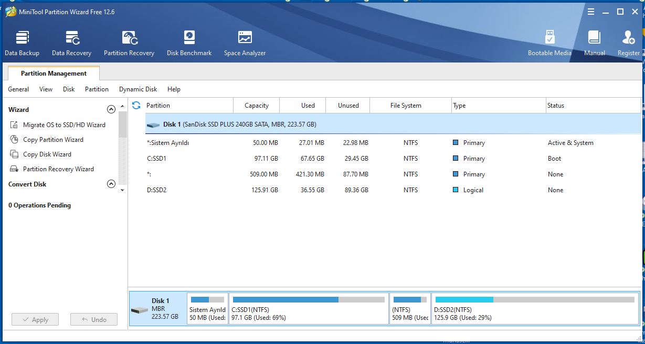Click the Register icon

click(x=628, y=37)
